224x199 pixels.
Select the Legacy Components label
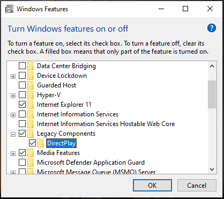click(66, 134)
